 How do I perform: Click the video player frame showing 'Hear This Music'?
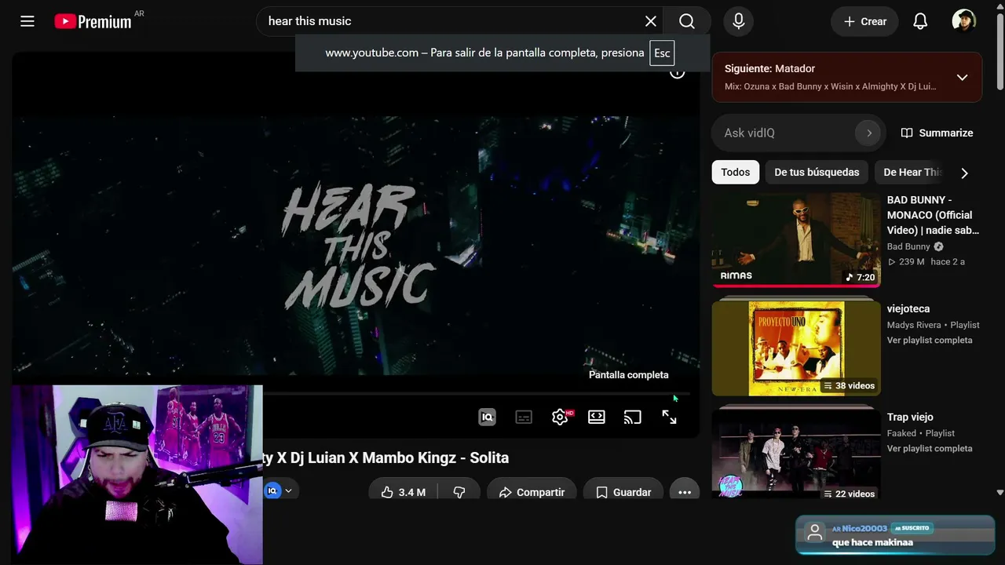point(356,243)
